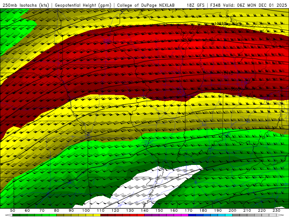Click the 200 label on the color scale
The image size is (289, 217).
pos(232,210)
